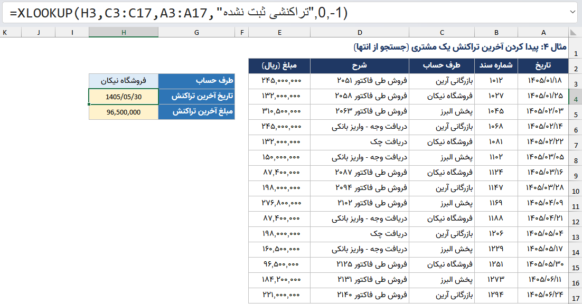Click table header شرح
This screenshot has height=304, width=582.
[x=360, y=65]
